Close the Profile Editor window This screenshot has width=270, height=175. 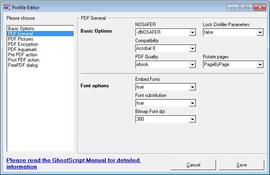(260, 8)
